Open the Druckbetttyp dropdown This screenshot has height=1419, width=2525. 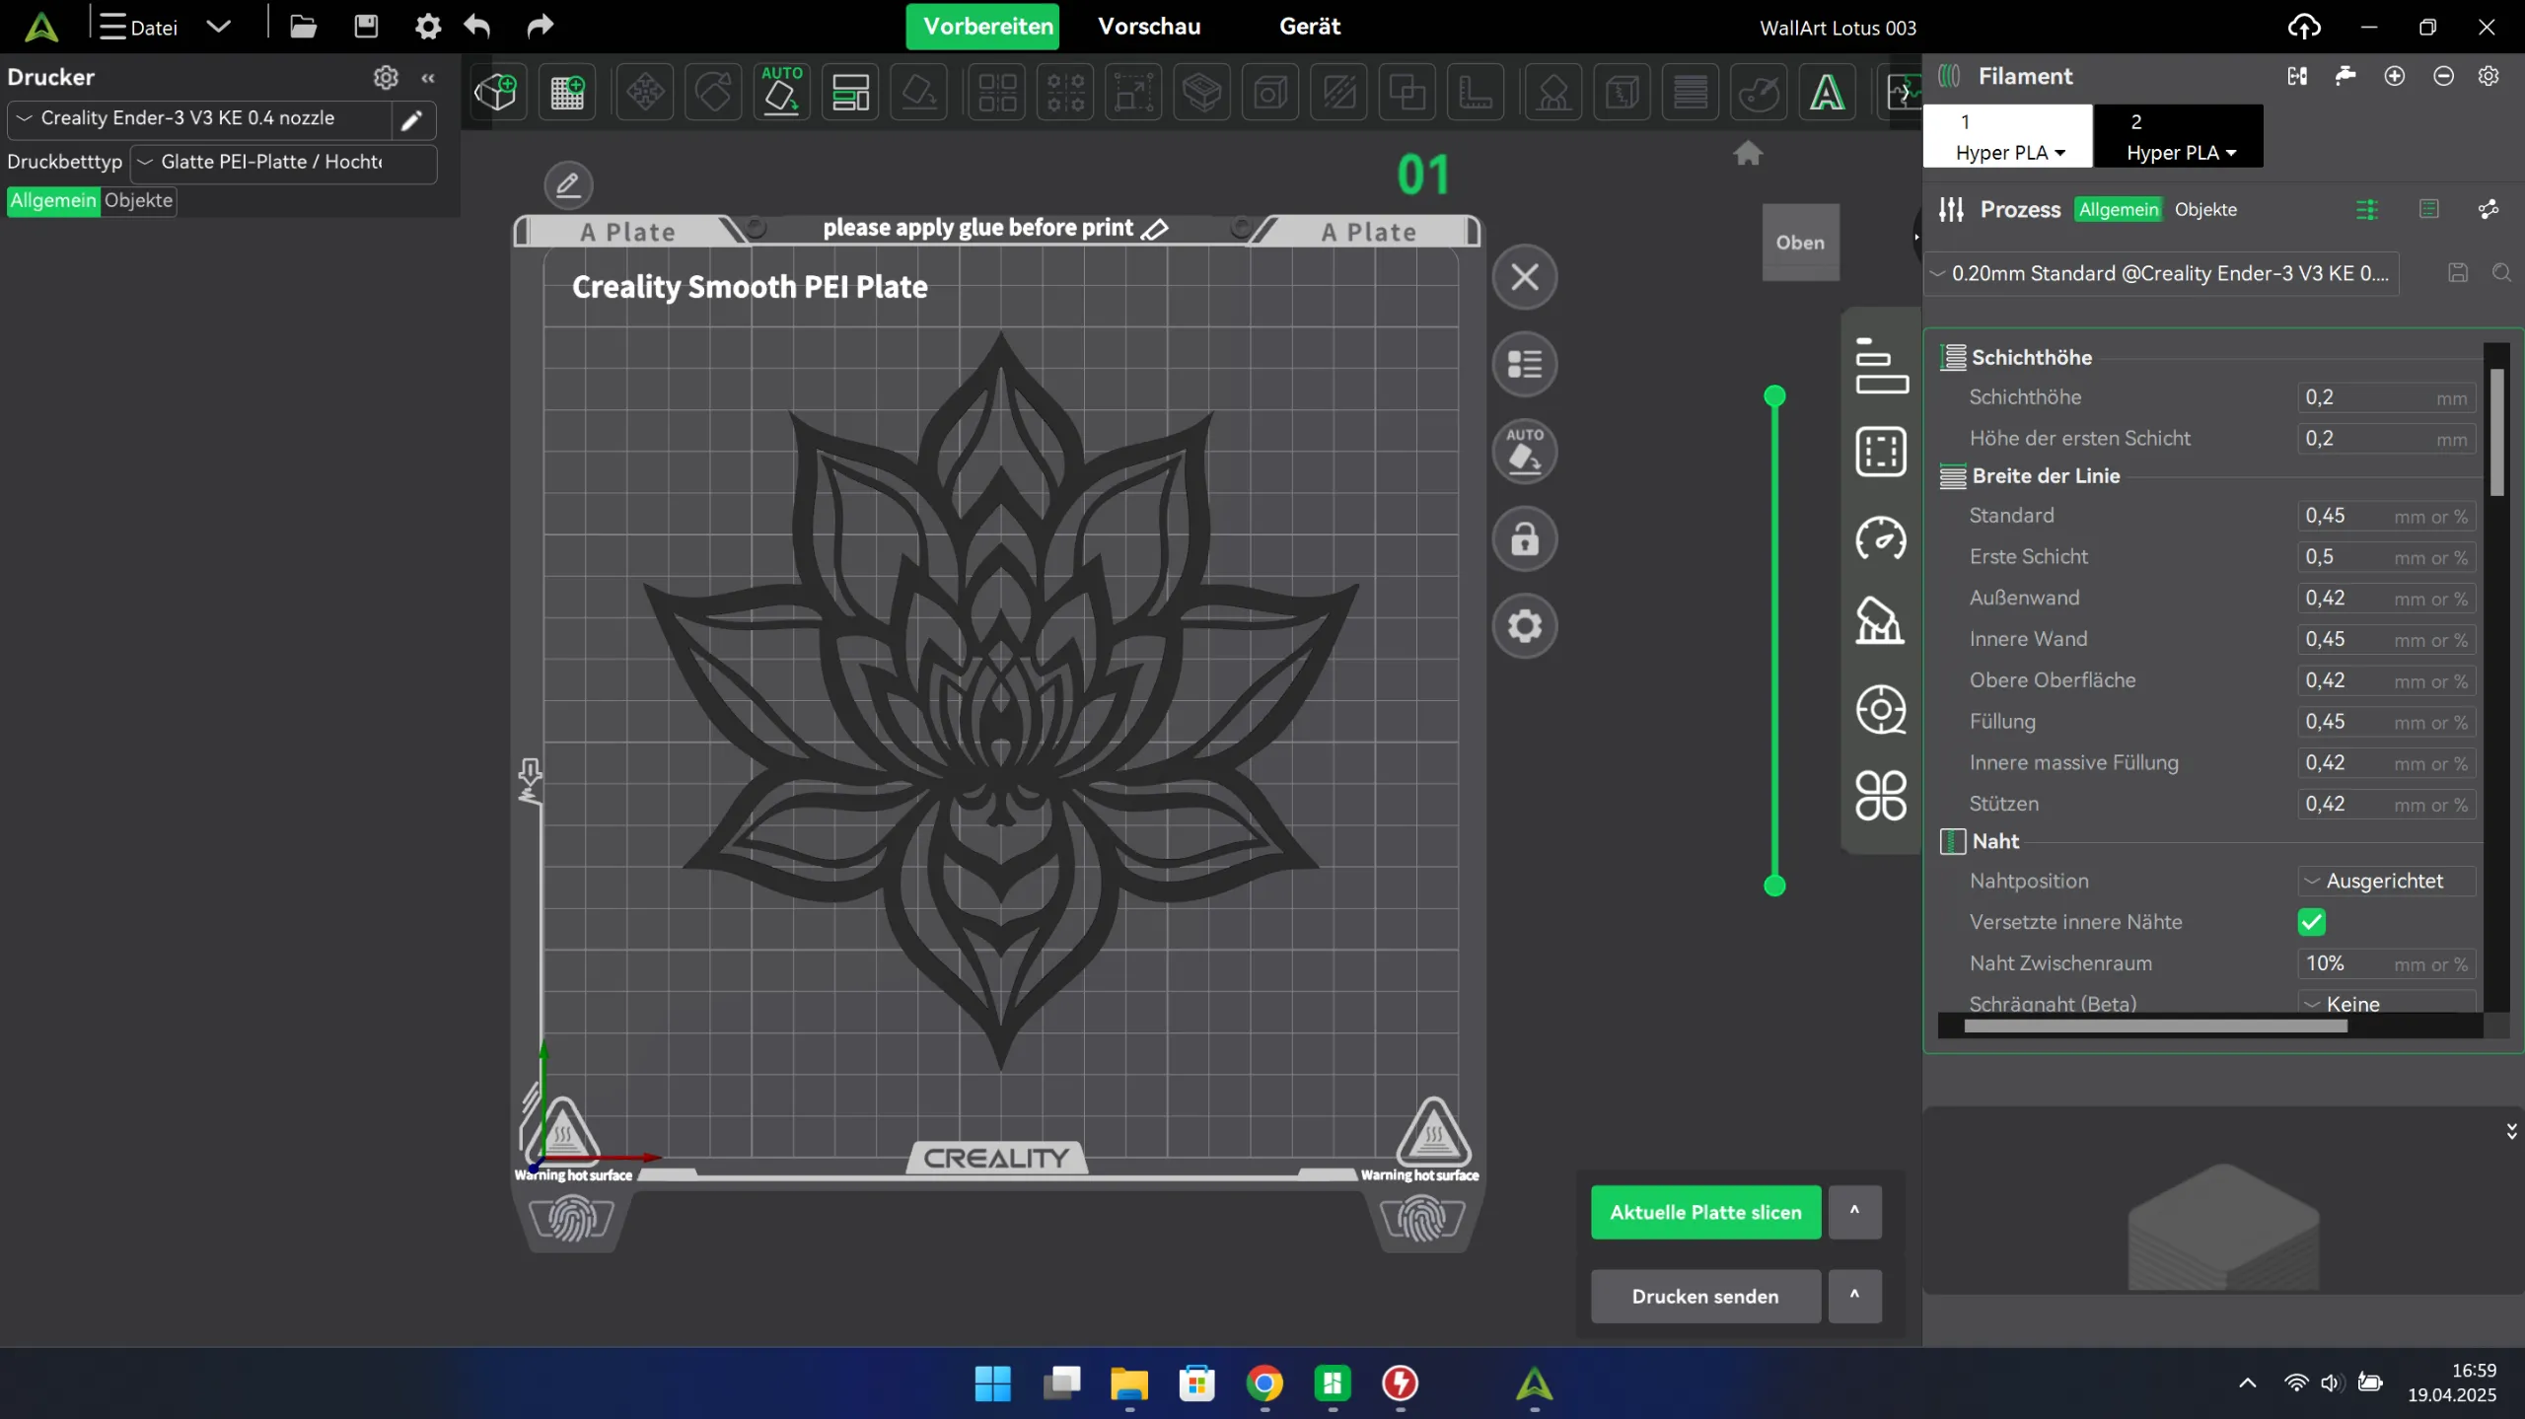pyautogui.click(x=282, y=162)
